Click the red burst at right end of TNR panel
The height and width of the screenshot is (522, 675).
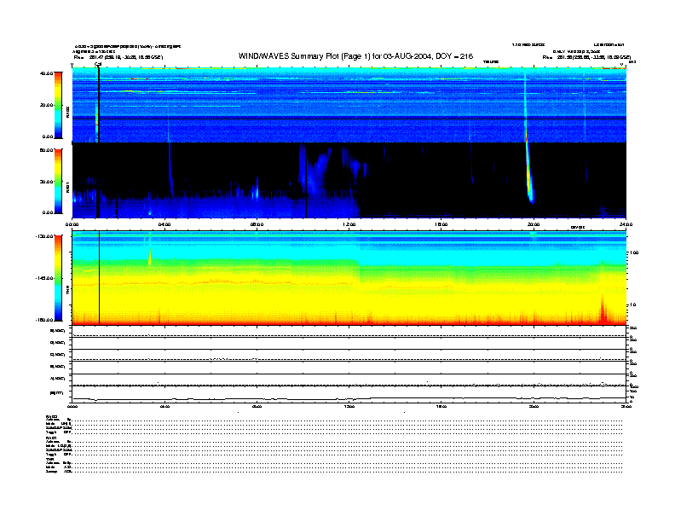click(603, 311)
